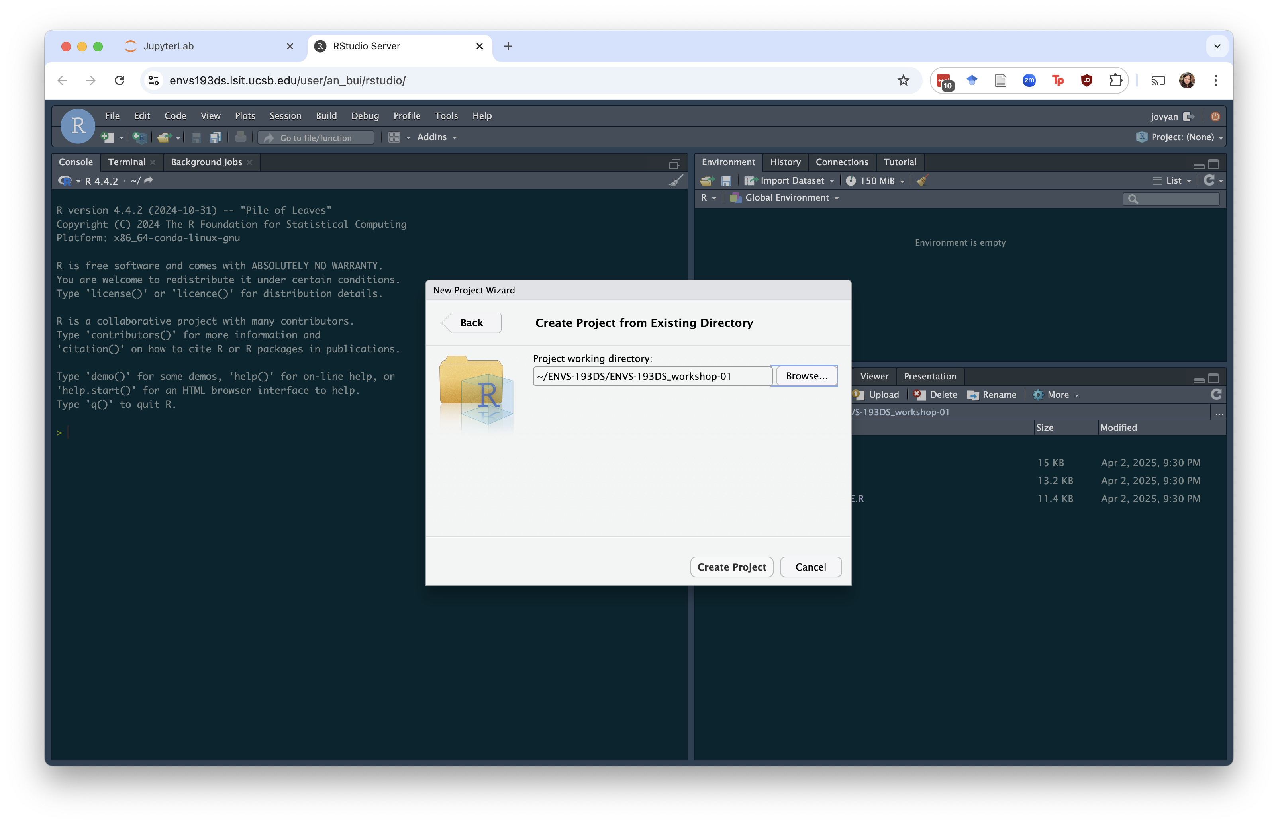
Task: Switch to the History tab
Action: [785, 162]
